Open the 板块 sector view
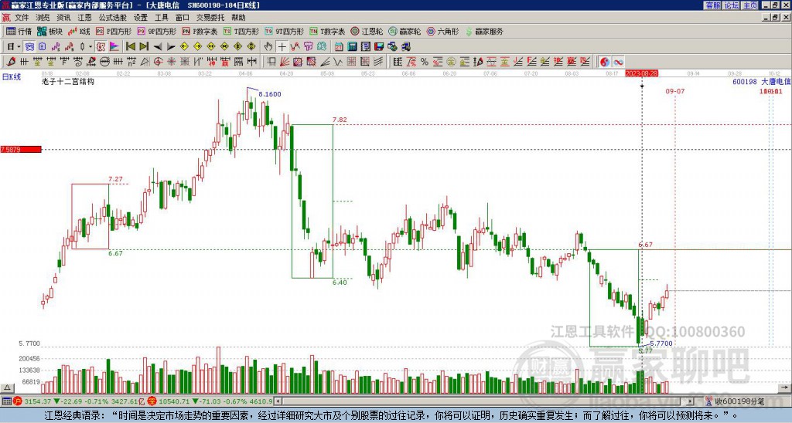 click(49, 31)
